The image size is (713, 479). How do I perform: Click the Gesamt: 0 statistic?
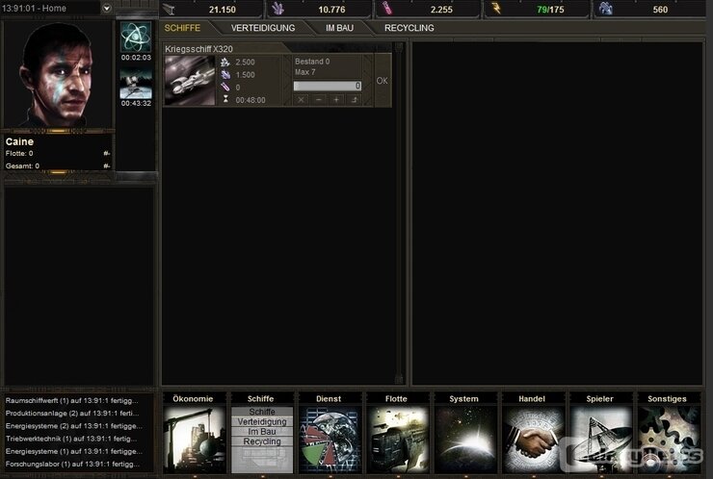[x=22, y=166]
